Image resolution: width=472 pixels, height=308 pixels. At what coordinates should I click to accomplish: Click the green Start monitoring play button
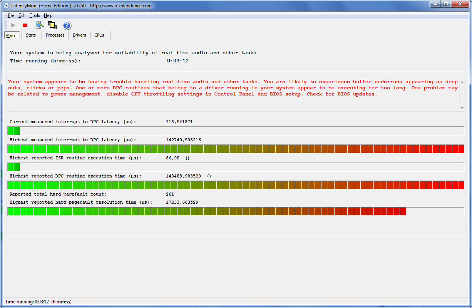pos(13,25)
